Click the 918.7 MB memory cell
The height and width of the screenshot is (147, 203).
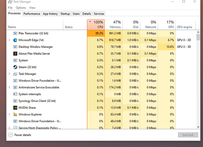point(114,40)
